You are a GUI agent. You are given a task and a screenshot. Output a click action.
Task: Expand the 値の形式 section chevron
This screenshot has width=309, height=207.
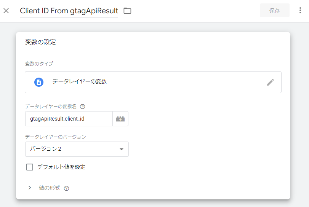click(x=30, y=188)
